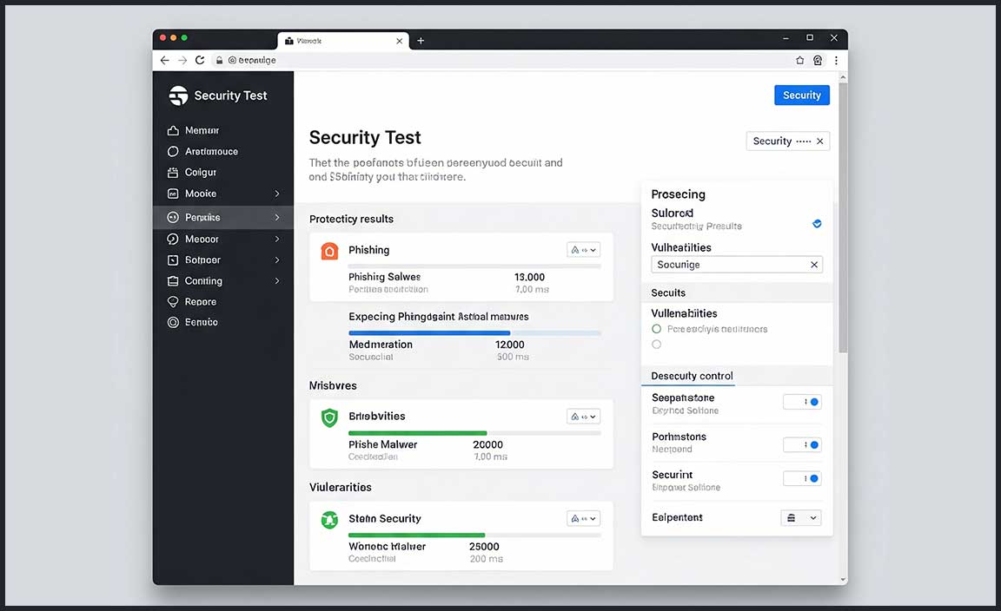Expand the Mooke sidebar item
This screenshot has height=611, width=1001.
[277, 194]
